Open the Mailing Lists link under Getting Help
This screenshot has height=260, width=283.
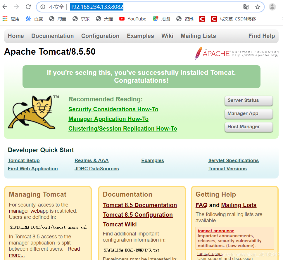click(x=239, y=205)
